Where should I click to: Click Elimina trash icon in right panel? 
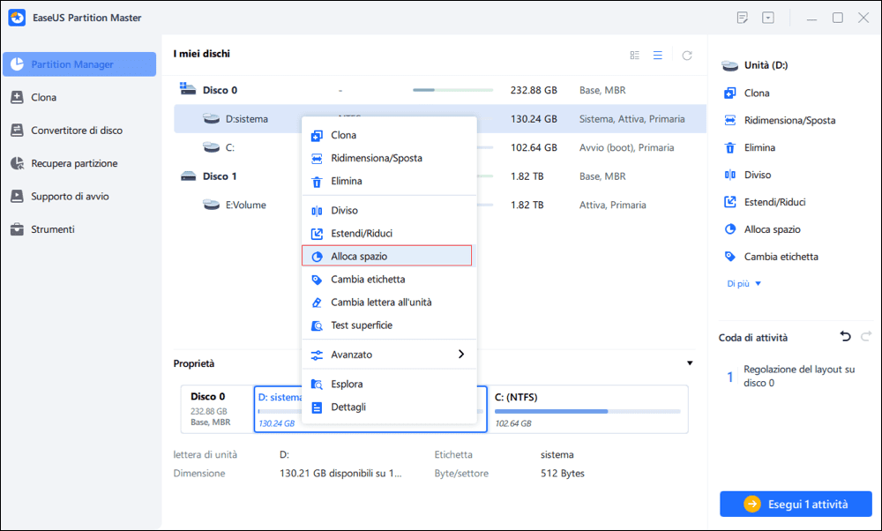[x=730, y=148]
